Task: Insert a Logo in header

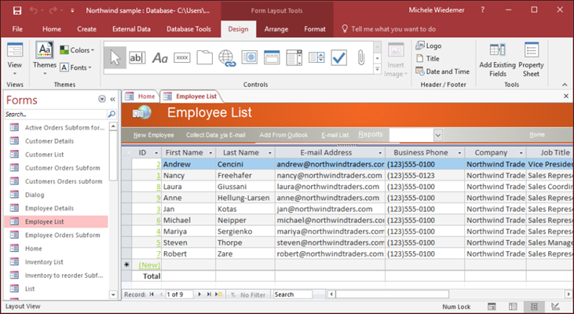Action: 429,46
